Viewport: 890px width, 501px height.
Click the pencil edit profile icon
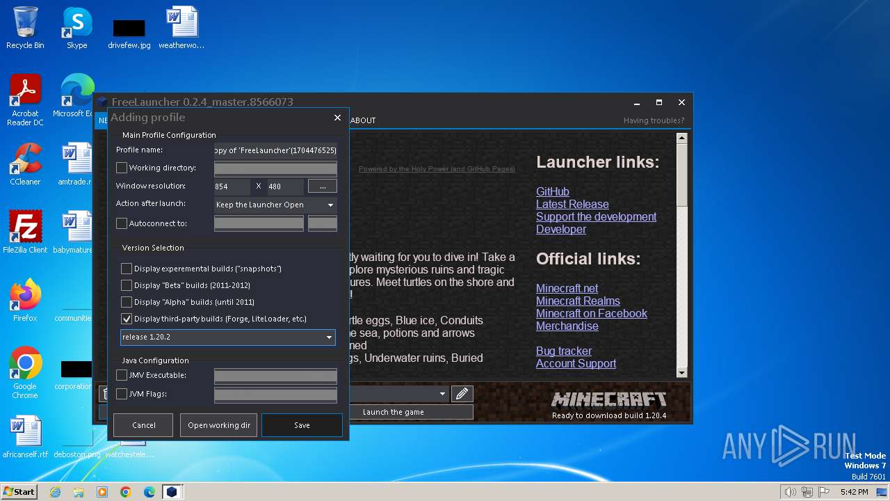[x=461, y=394]
